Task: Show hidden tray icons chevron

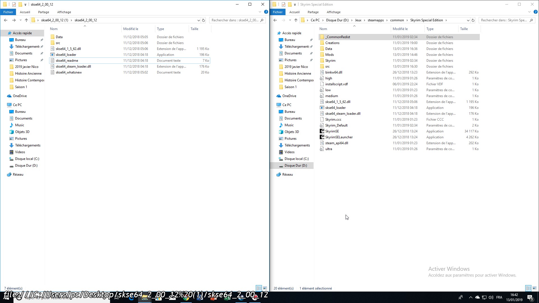Action: [471, 297]
